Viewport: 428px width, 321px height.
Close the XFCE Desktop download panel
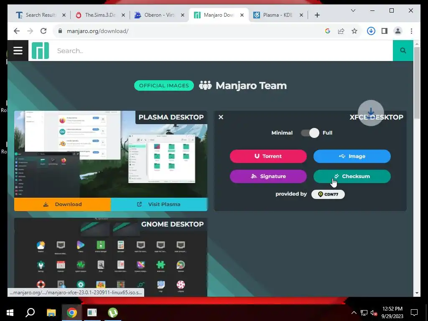click(x=221, y=117)
